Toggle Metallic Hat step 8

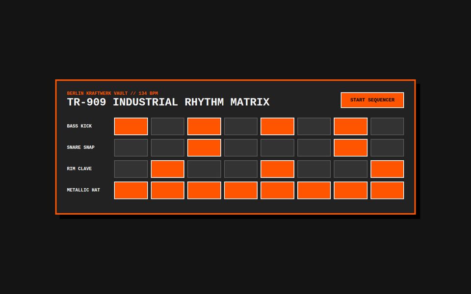(x=387, y=190)
